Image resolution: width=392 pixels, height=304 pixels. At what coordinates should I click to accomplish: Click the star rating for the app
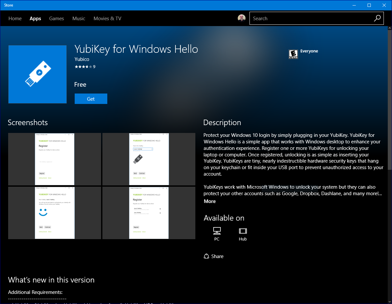coord(83,67)
